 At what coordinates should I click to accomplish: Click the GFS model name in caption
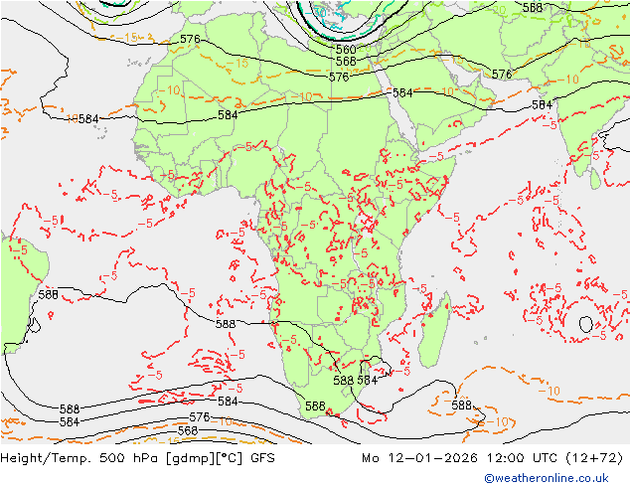tap(262, 458)
